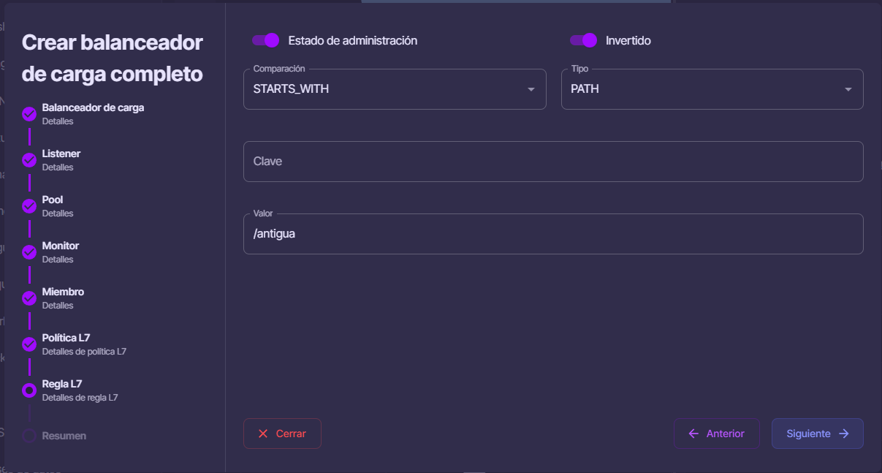This screenshot has height=473, width=882.
Task: Click the Política L7 step checkmark icon
Action: [x=29, y=344]
